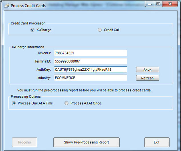This screenshot has height=151, width=181.
Task: Click the Industry field containing ECOMMERCE
Action: click(x=90, y=78)
